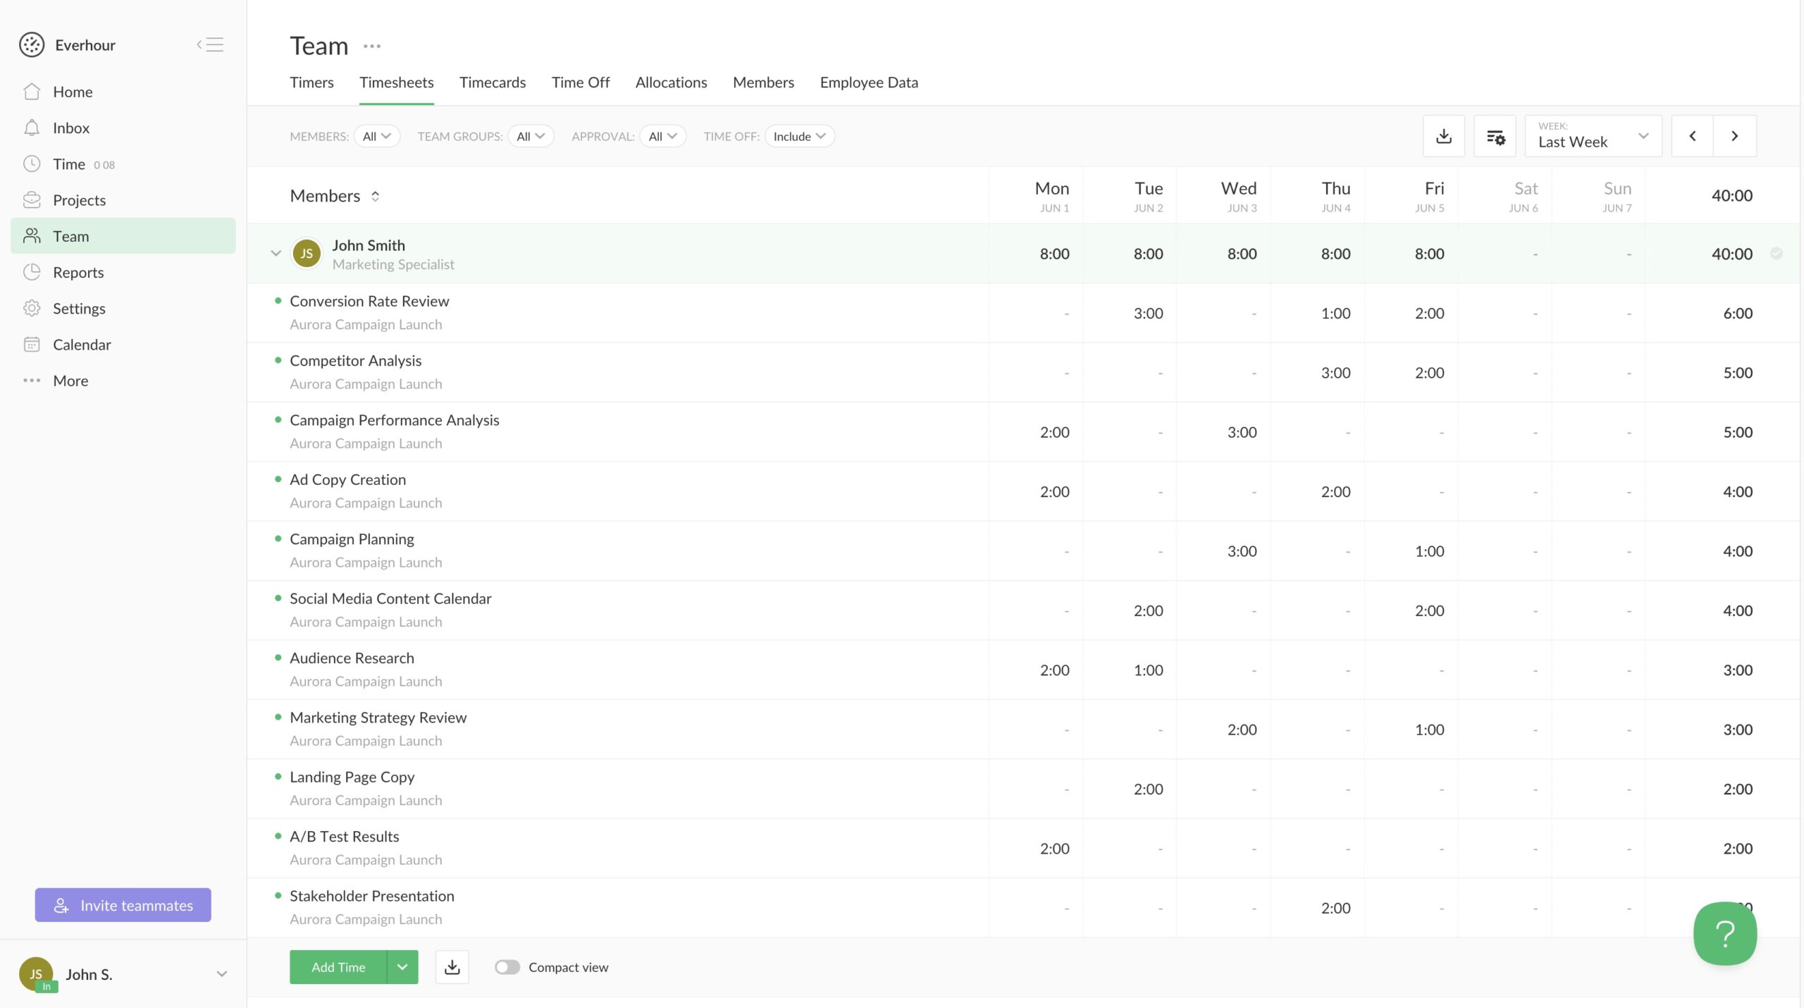The image size is (1804, 1008).
Task: Click the approval check icon on John Smith row
Action: (1777, 253)
